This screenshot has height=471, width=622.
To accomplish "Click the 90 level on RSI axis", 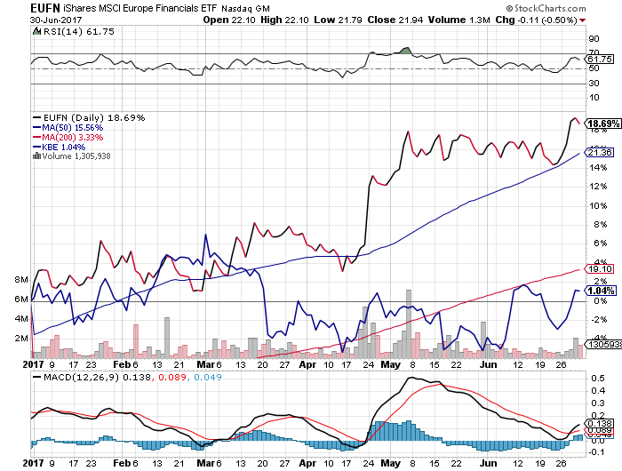I will 594,39.
